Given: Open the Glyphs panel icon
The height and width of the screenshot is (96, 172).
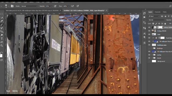Looking at the screenshot, I should click(x=144, y=43).
